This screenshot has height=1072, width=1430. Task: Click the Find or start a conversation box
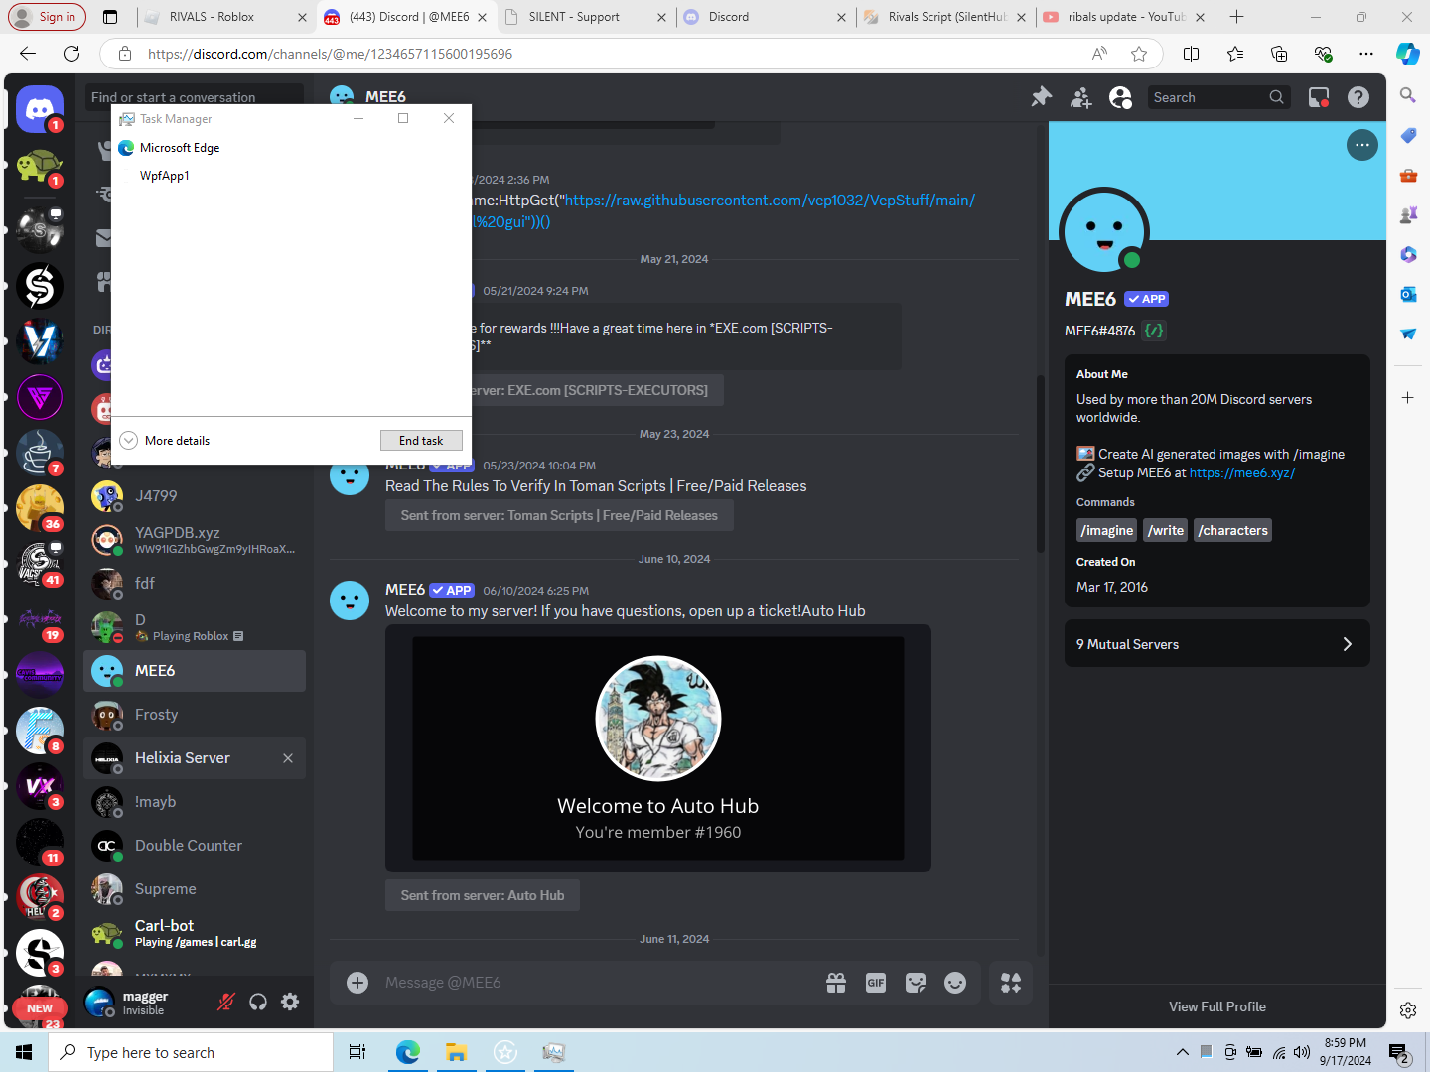(x=195, y=97)
